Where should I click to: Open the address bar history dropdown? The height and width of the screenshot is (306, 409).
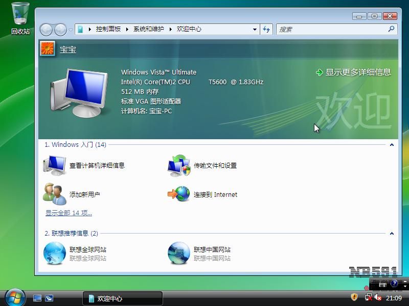(255, 29)
